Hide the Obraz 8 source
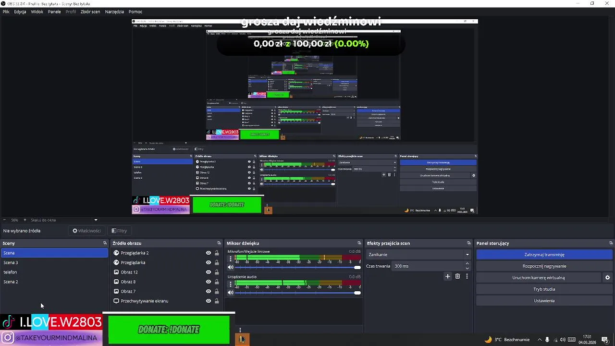Image resolution: width=615 pixels, height=346 pixels. [209, 282]
